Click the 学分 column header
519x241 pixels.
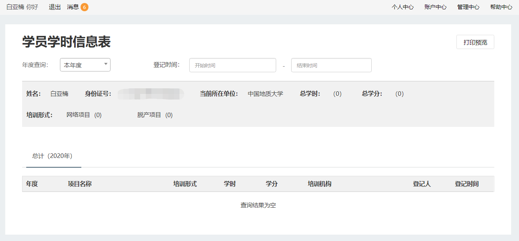coord(272,184)
